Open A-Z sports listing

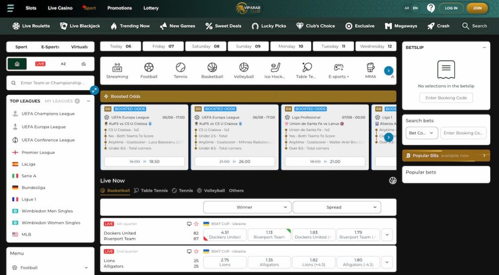[x=63, y=64]
